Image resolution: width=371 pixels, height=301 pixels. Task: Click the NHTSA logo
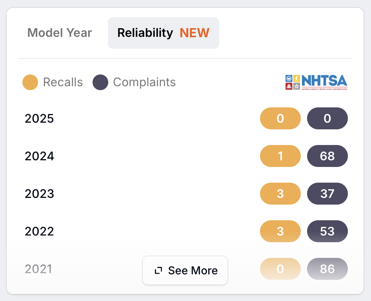click(316, 82)
